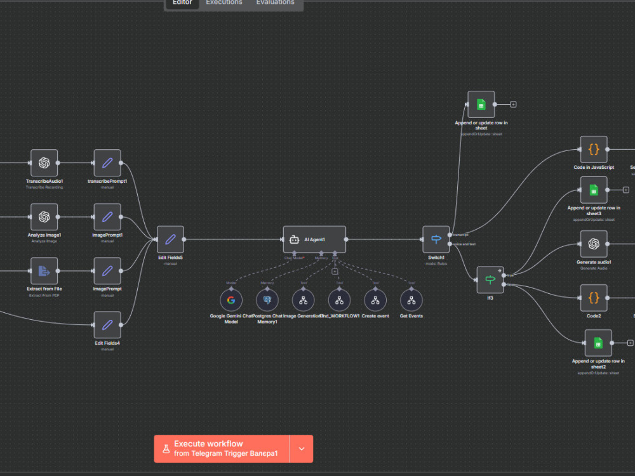Add node after Append or update row in sheet3
The image size is (635, 476).
pos(625,190)
